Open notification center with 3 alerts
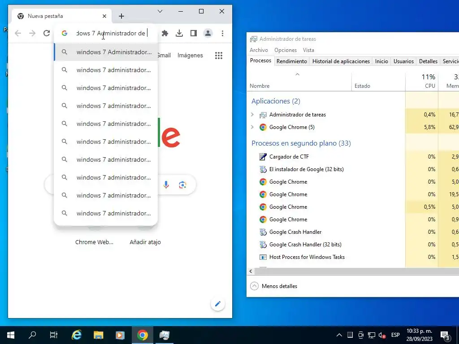 (x=445, y=335)
